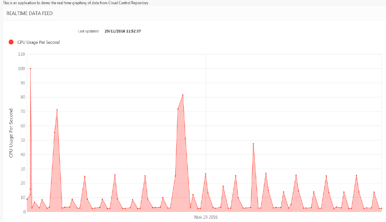The width and height of the screenshot is (386, 222).
Task: Click the app description text about Cloud Control Repository
Action: [x=75, y=3]
